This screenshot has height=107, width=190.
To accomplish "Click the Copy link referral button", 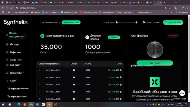I will pos(71,22).
